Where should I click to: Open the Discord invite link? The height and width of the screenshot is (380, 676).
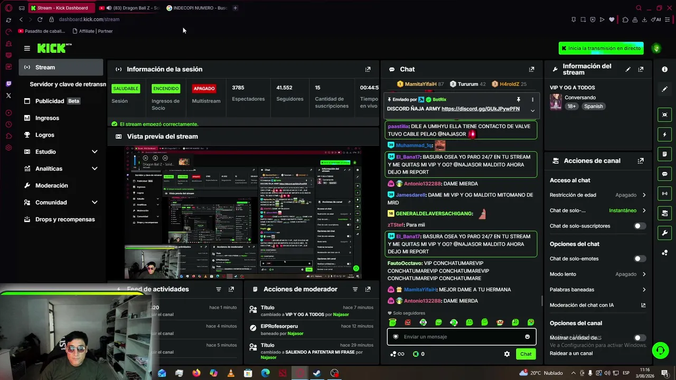(x=481, y=109)
